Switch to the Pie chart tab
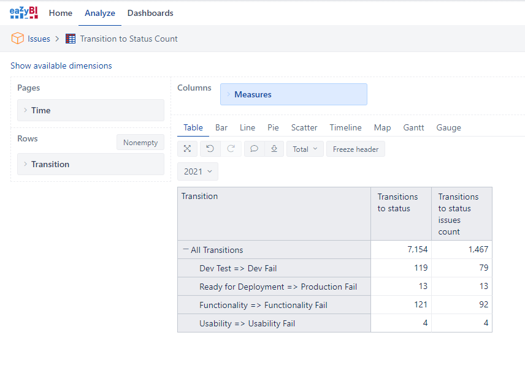This screenshot has width=525, height=387. coord(273,127)
